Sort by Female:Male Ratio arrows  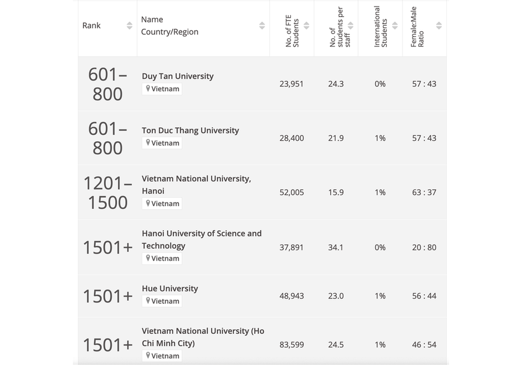pyautogui.click(x=439, y=26)
